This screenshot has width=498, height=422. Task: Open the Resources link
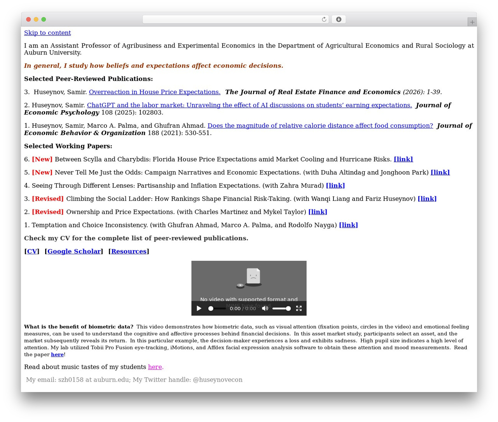click(129, 251)
